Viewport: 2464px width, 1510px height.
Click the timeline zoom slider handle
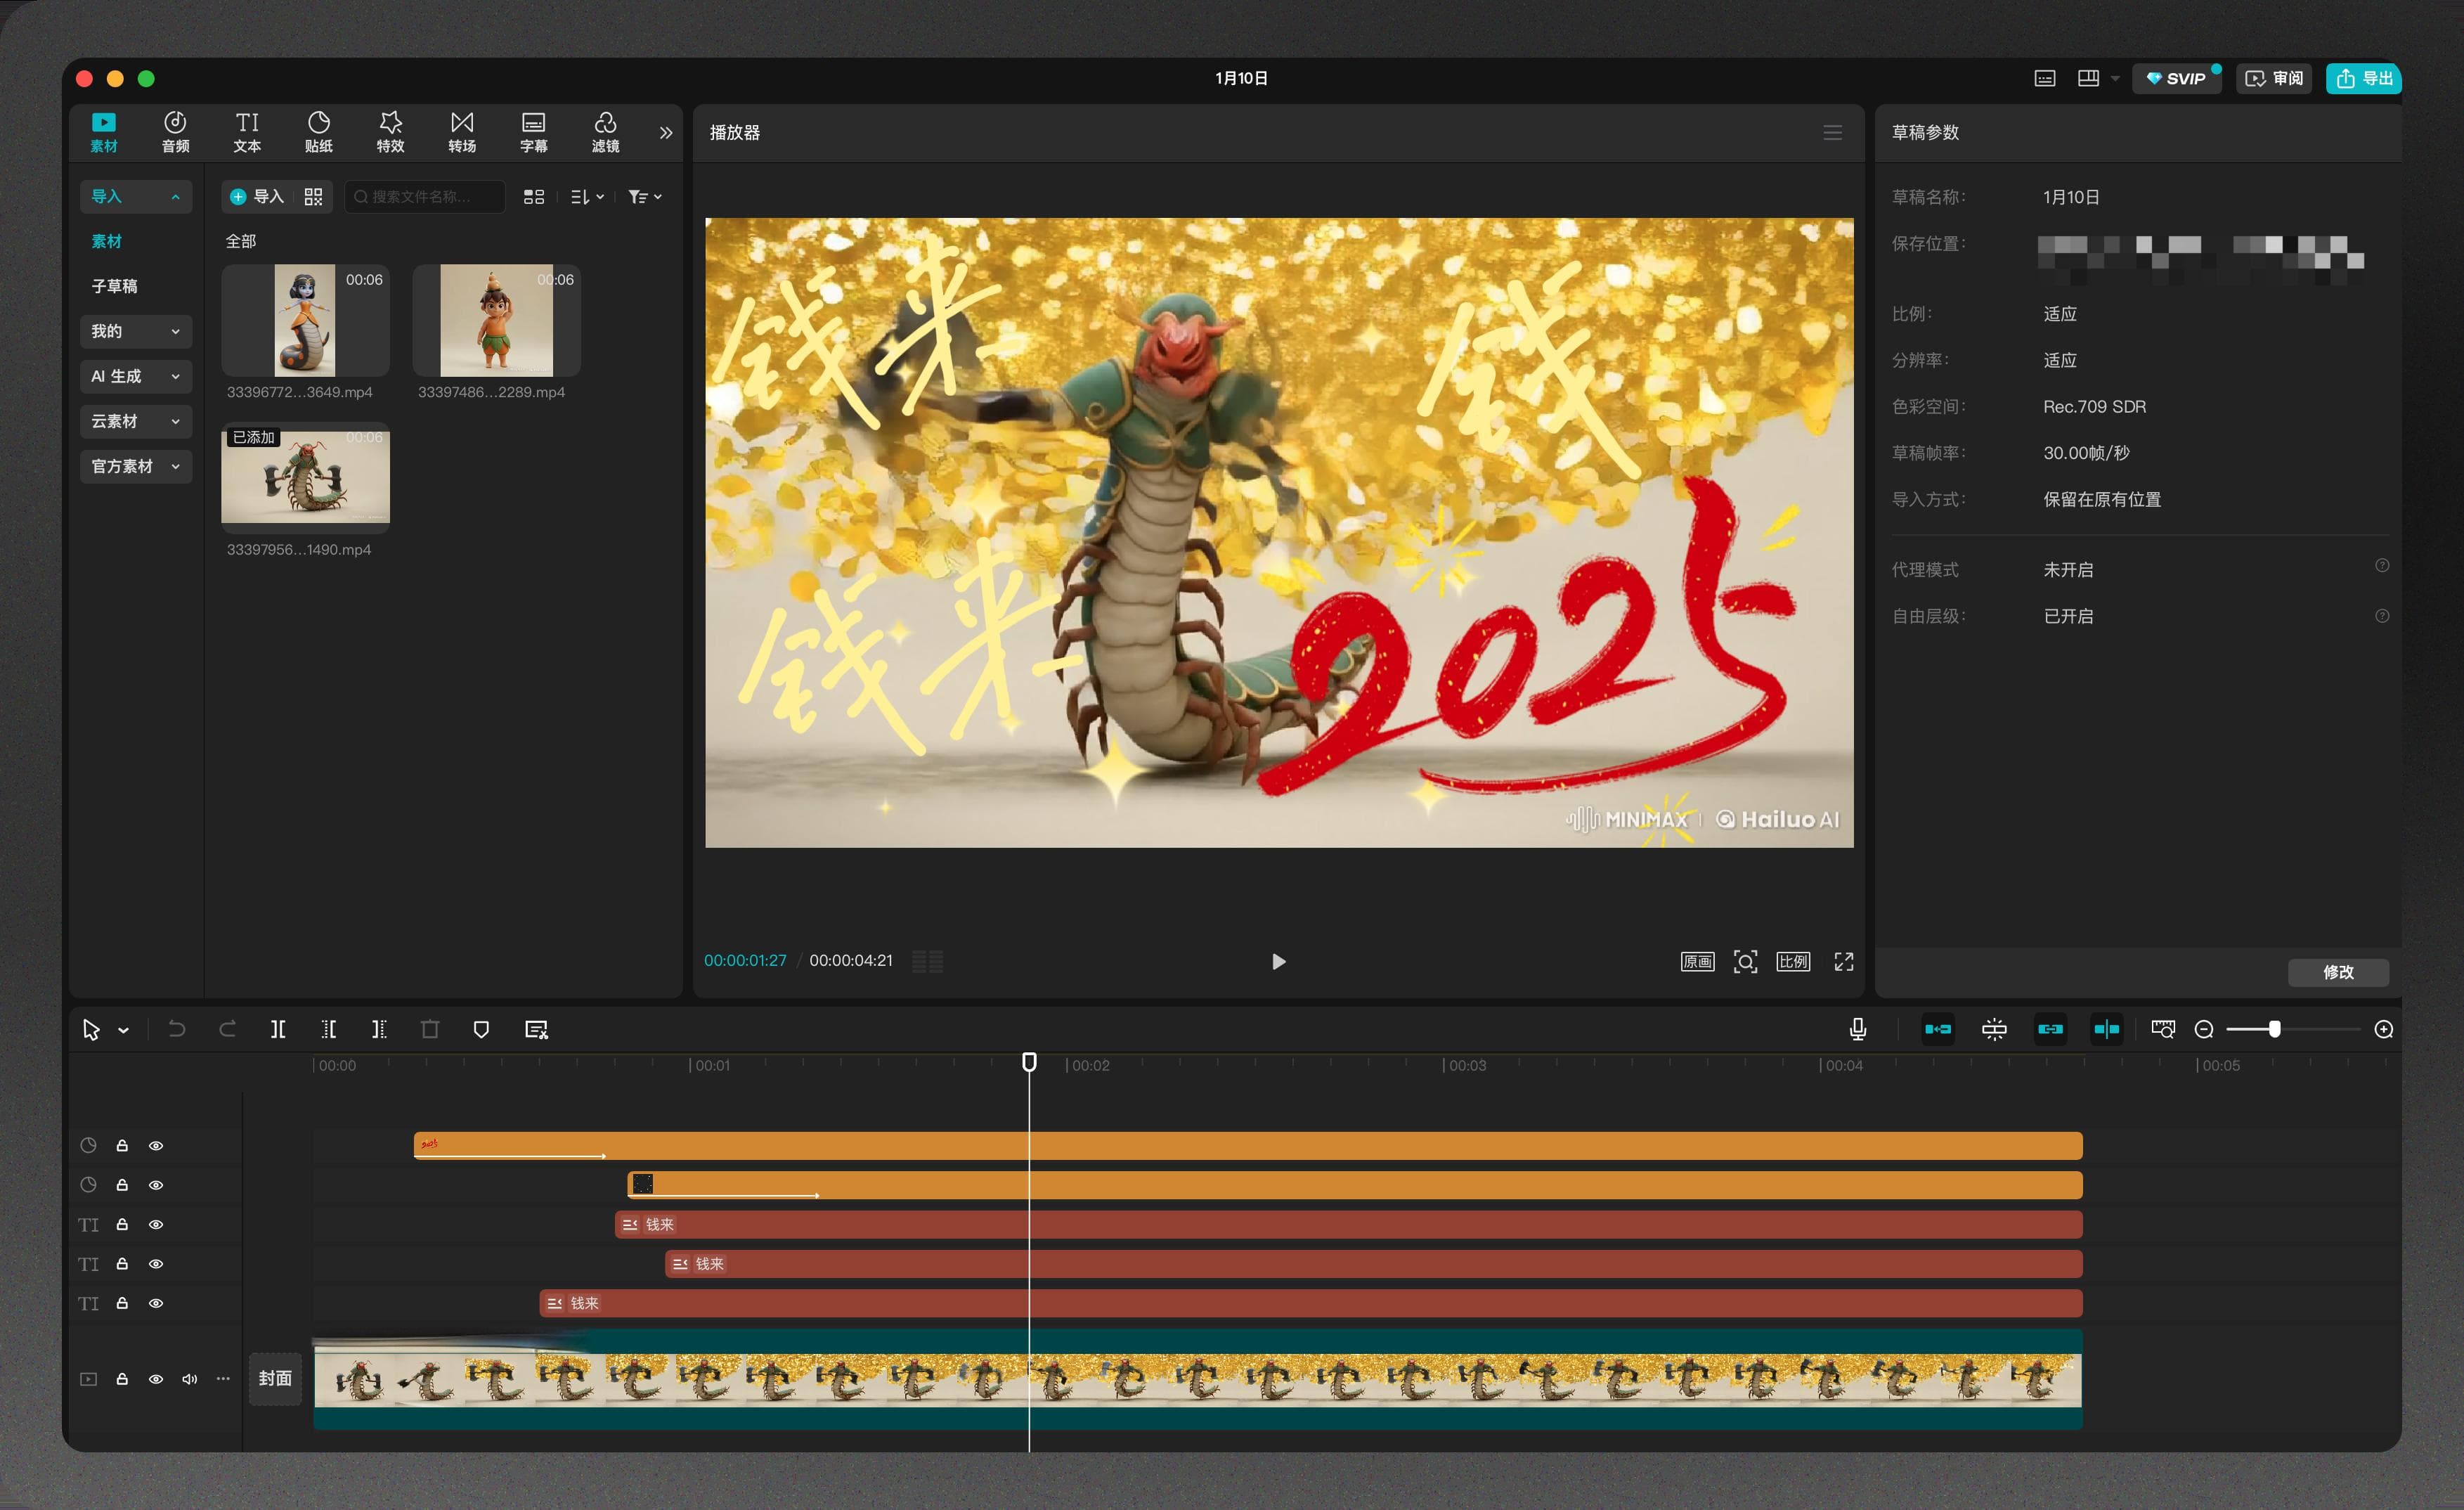[x=2274, y=1029]
